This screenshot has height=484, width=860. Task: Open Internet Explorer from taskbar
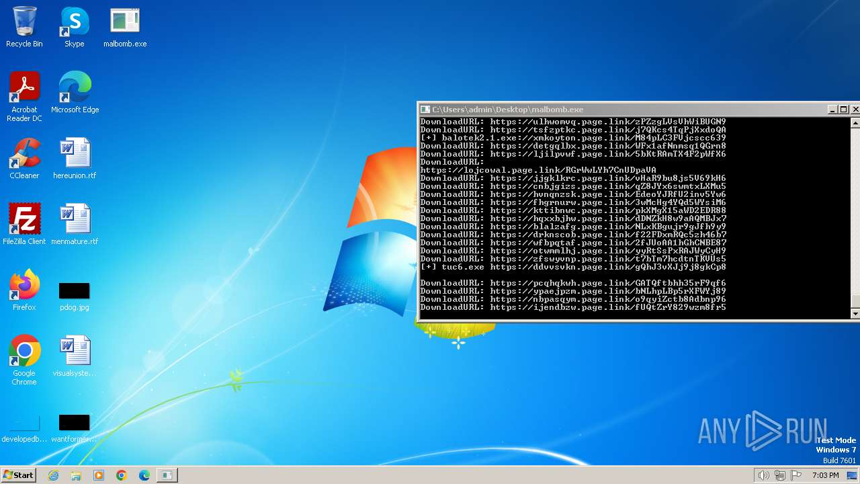point(53,475)
